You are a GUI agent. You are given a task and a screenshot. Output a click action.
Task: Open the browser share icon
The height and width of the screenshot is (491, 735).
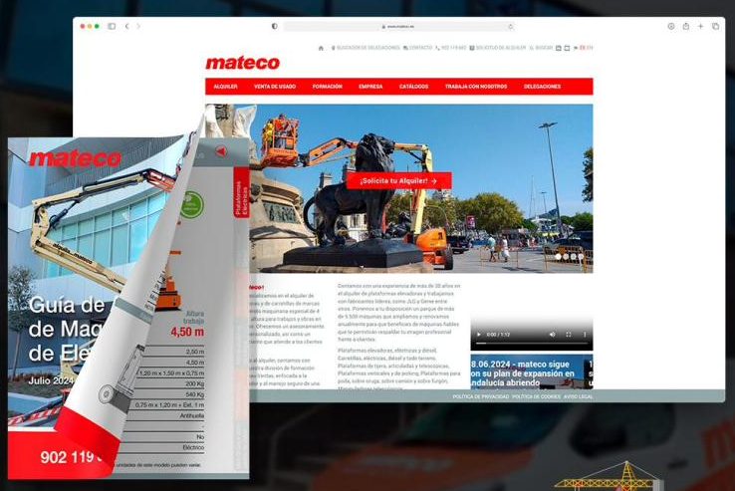point(686,26)
